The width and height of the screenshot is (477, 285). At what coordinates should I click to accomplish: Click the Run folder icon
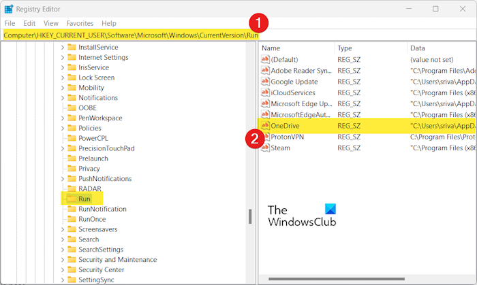72,199
